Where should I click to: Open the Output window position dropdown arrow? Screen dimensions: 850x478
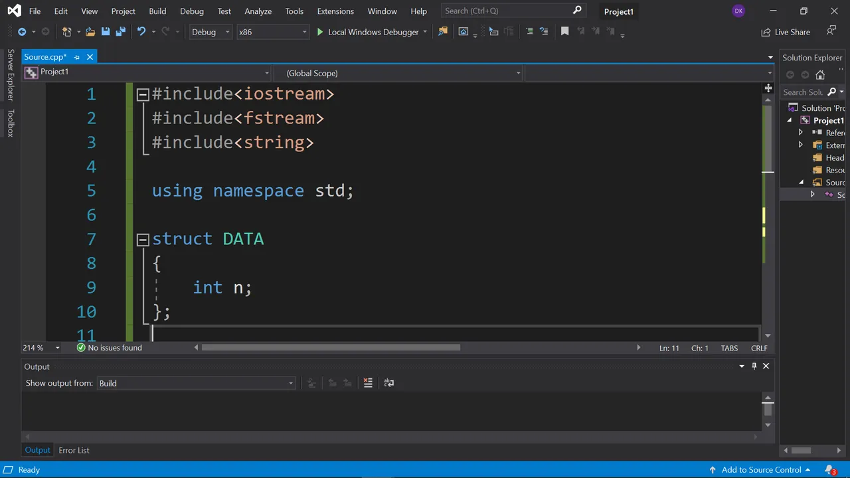click(x=742, y=366)
